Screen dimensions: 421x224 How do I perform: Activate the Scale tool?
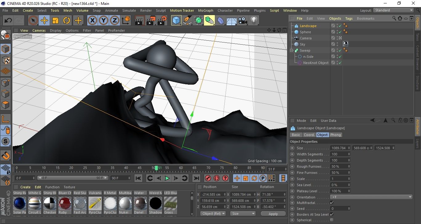[55, 21]
